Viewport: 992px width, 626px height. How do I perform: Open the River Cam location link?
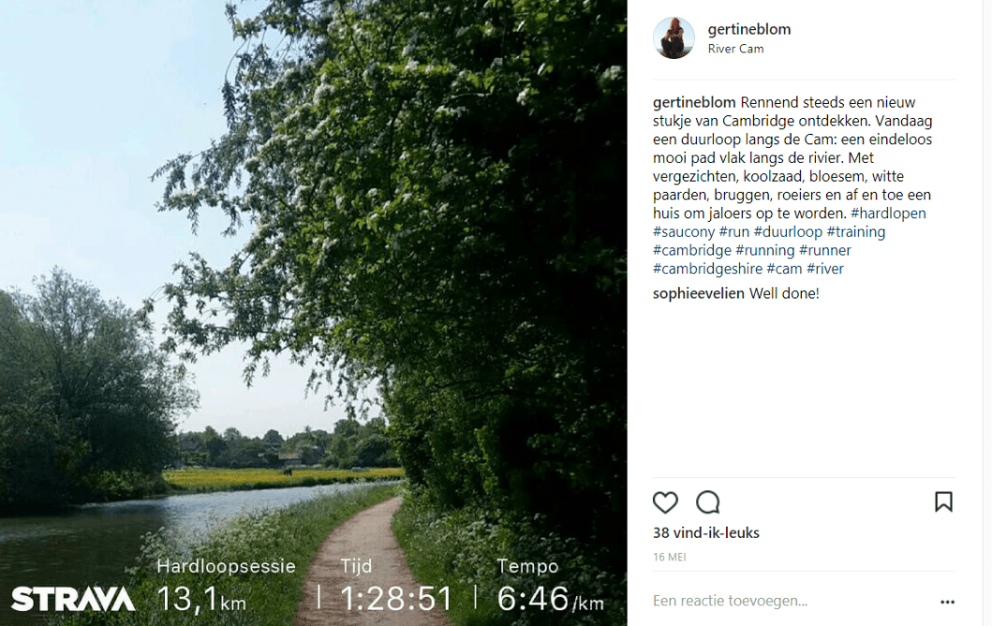point(735,49)
